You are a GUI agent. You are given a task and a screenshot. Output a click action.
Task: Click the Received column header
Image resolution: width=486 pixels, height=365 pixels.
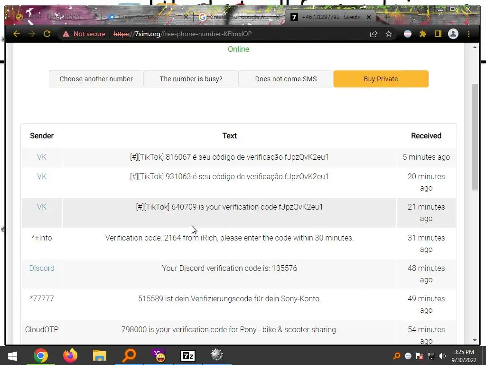coord(426,135)
